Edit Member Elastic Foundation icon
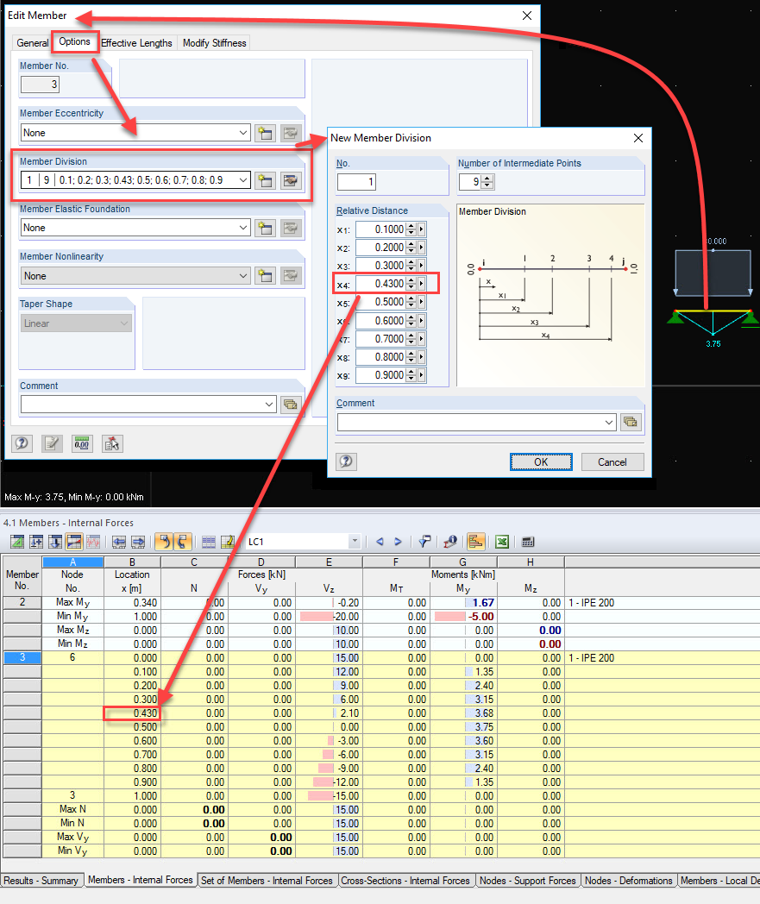This screenshot has height=904, width=760. point(291,229)
